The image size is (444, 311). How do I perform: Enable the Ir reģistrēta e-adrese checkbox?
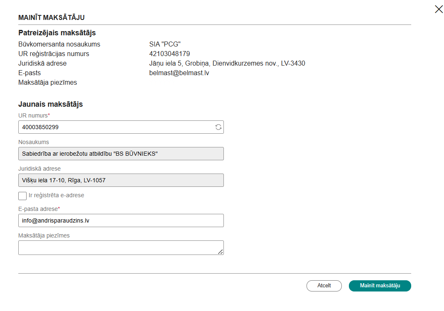pos(22,196)
